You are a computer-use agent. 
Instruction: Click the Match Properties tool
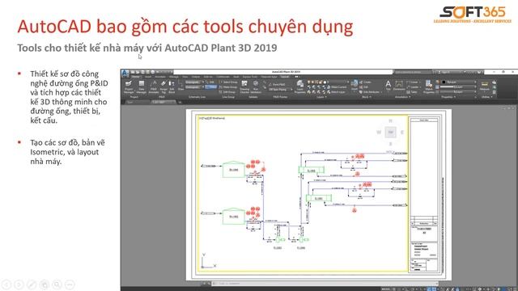click(429, 86)
